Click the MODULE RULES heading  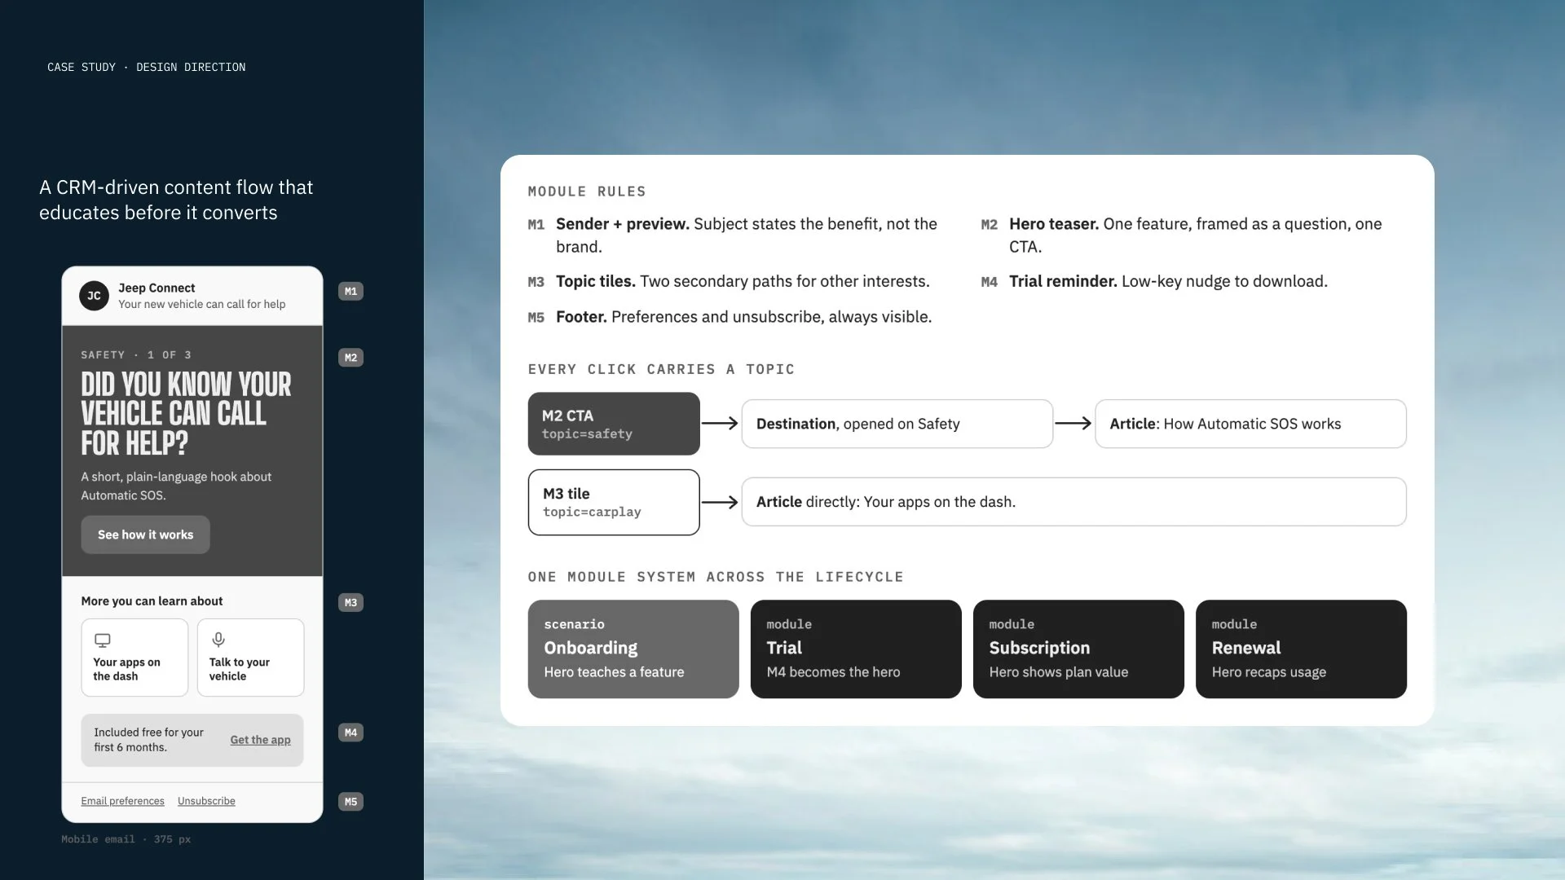coord(587,191)
